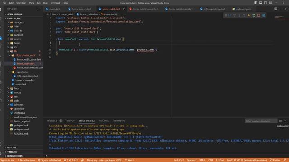Image resolution: width=289 pixels, height=162 pixels.
Task: Maximize panel with chevron up
Action: pyautogui.click(x=285, y=121)
